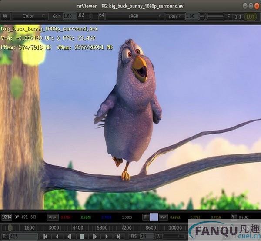Jump to the first frame
Screen dimensions: 261x241
pyautogui.click(x=45, y=237)
